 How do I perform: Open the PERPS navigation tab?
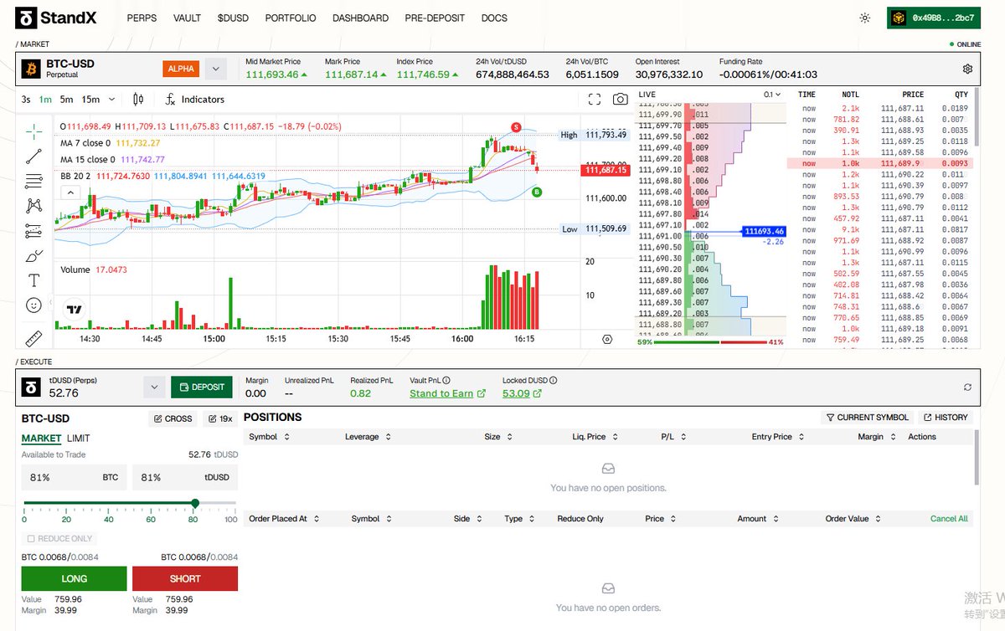[142, 18]
